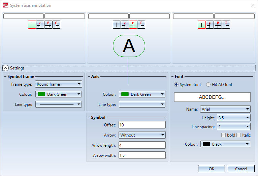Close the System axis annotation dialog
The width and height of the screenshot is (258, 176).
click(253, 5)
